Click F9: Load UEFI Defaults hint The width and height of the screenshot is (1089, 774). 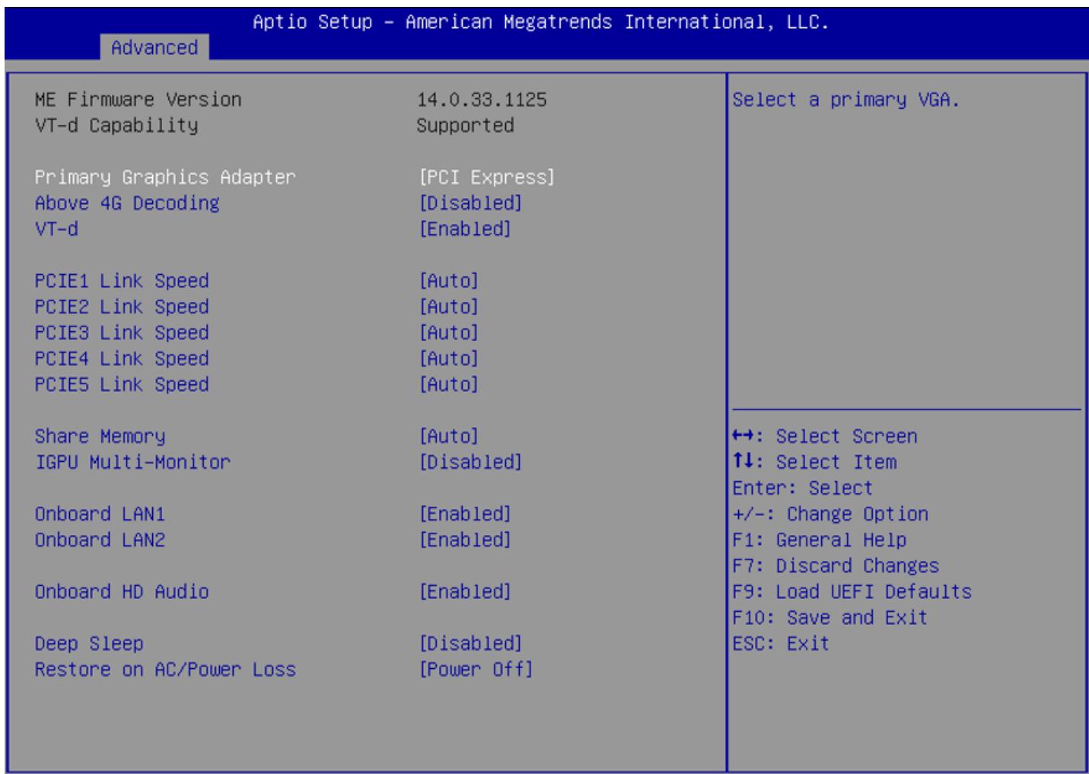[x=852, y=591]
